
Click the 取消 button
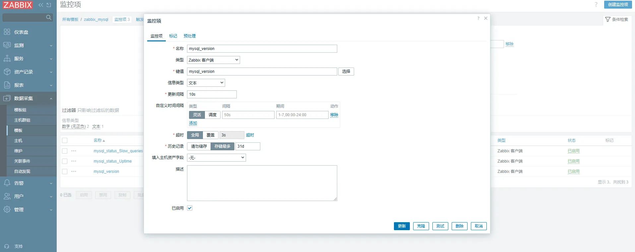pyautogui.click(x=479, y=226)
